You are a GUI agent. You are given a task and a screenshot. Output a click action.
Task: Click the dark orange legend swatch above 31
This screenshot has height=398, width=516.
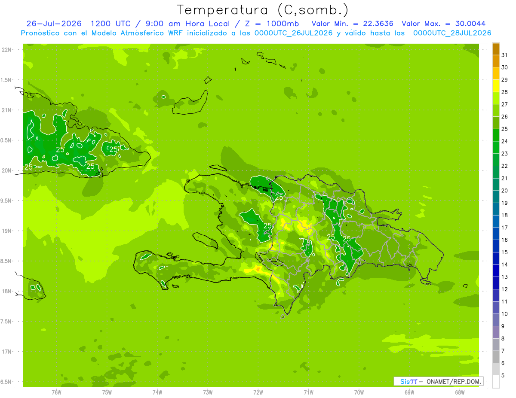click(x=496, y=49)
